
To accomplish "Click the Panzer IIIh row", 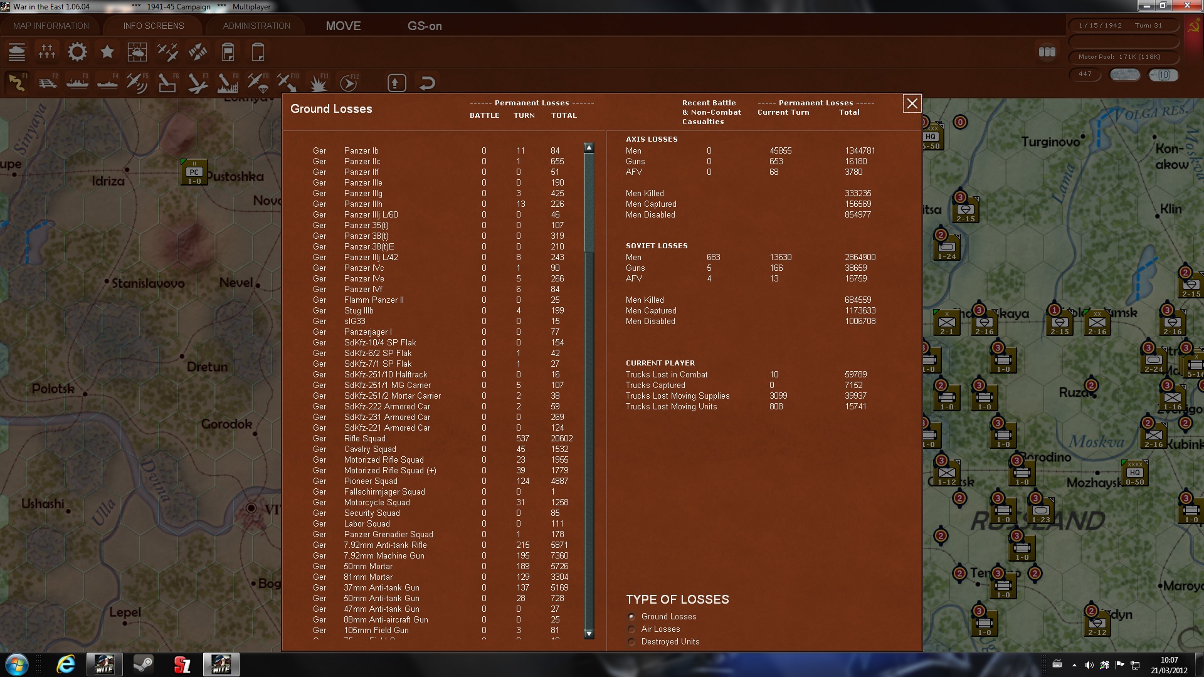I will pyautogui.click(x=442, y=204).
